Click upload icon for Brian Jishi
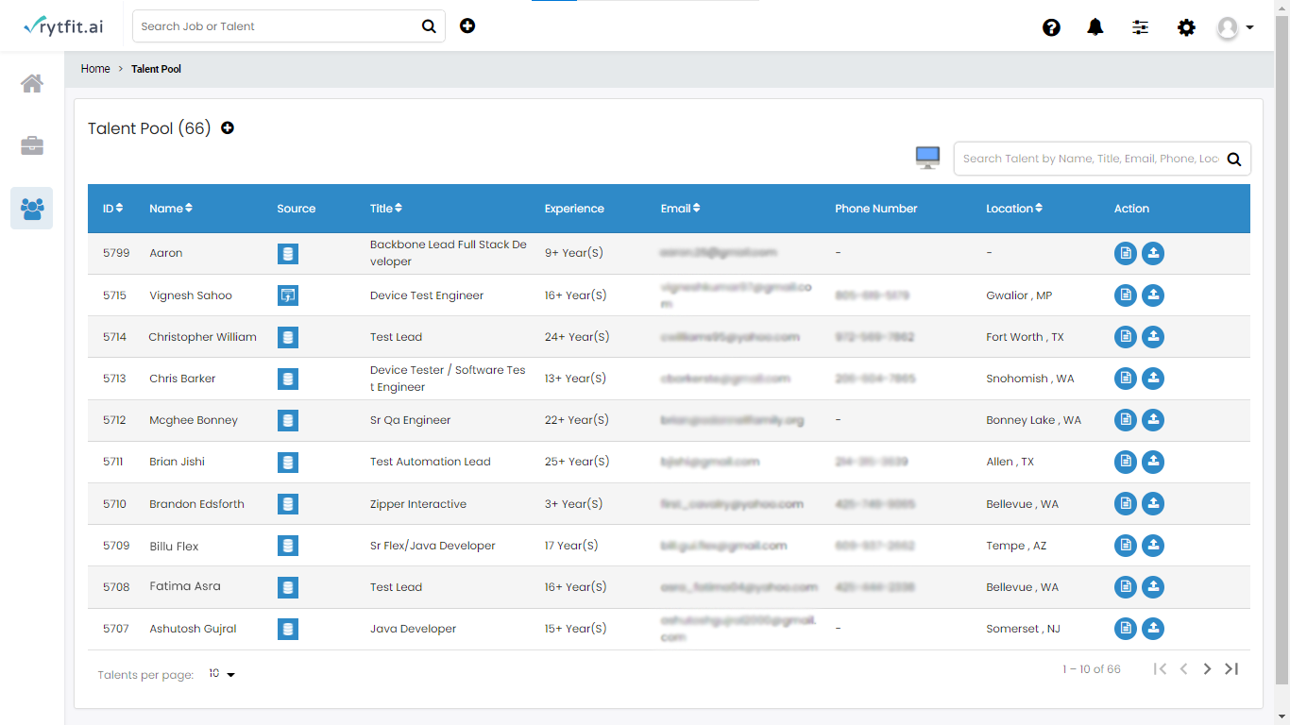The width and height of the screenshot is (1290, 725). (1153, 462)
